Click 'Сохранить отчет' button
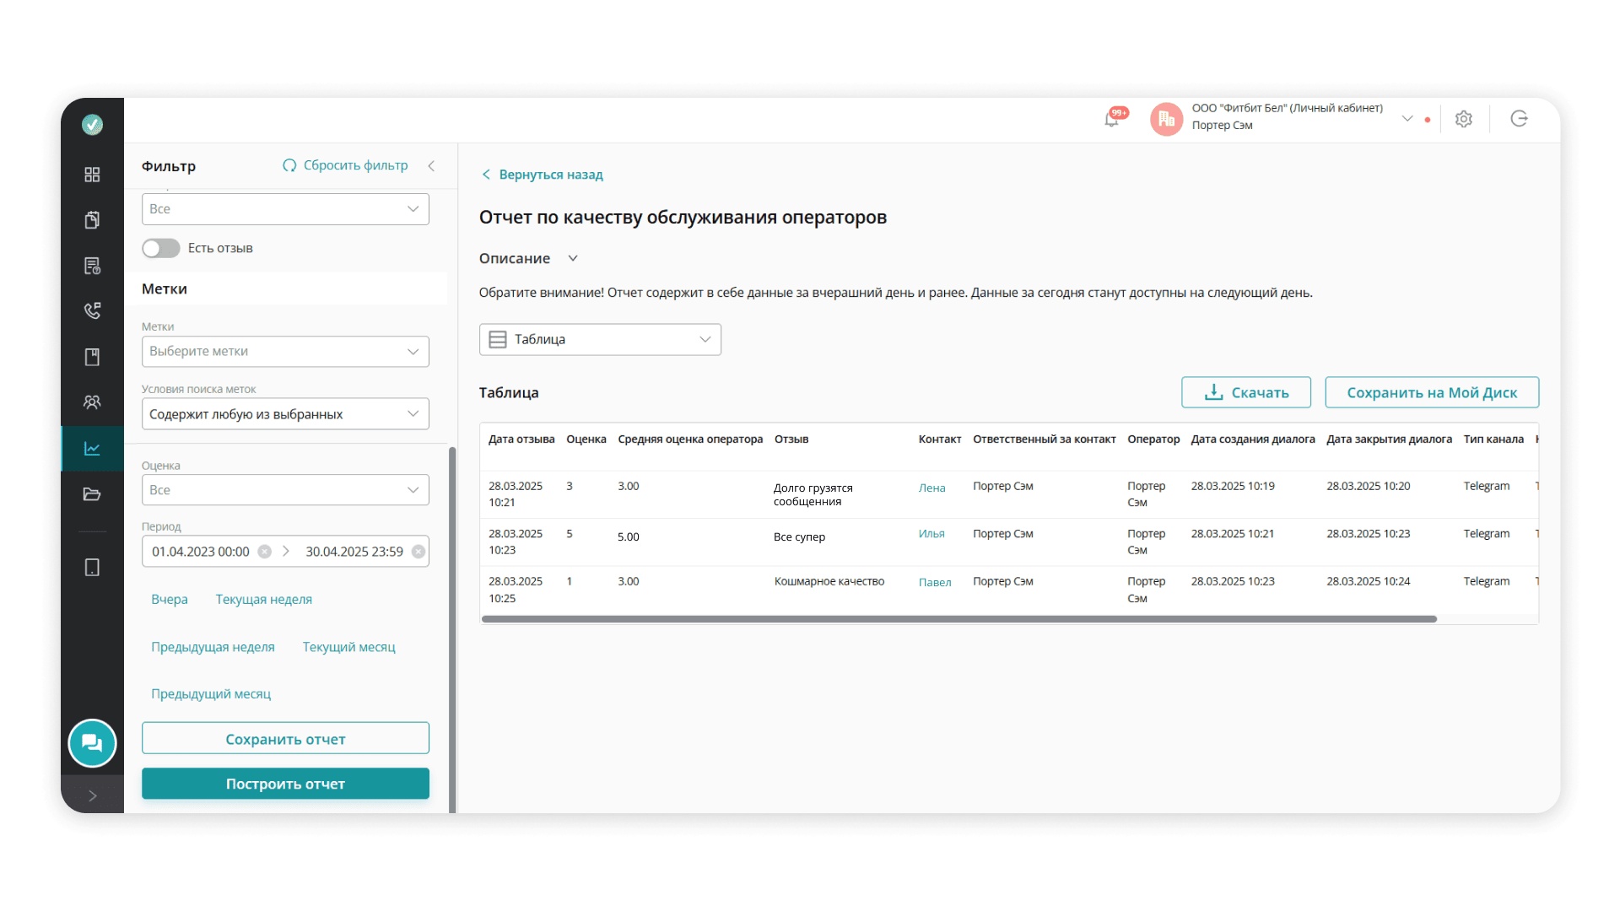Viewport: 1620px width, 911px height. tap(285, 739)
